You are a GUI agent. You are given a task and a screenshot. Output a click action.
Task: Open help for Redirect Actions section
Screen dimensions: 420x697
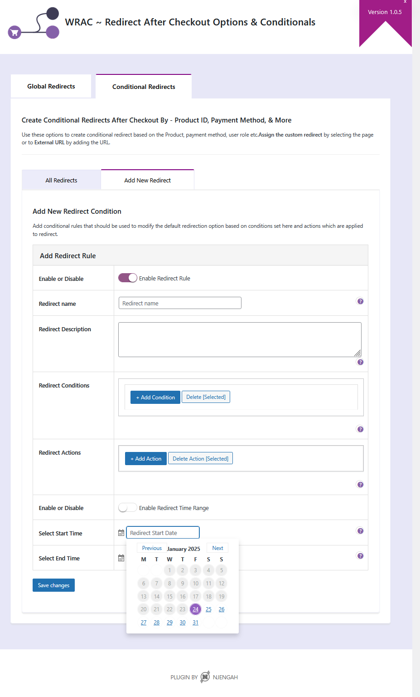tap(360, 484)
